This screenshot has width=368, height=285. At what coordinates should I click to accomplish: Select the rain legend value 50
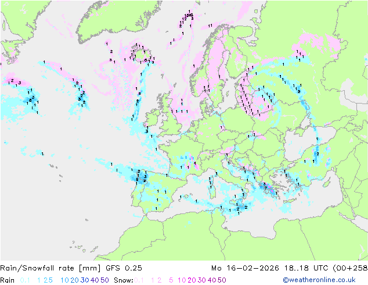tap(104, 280)
